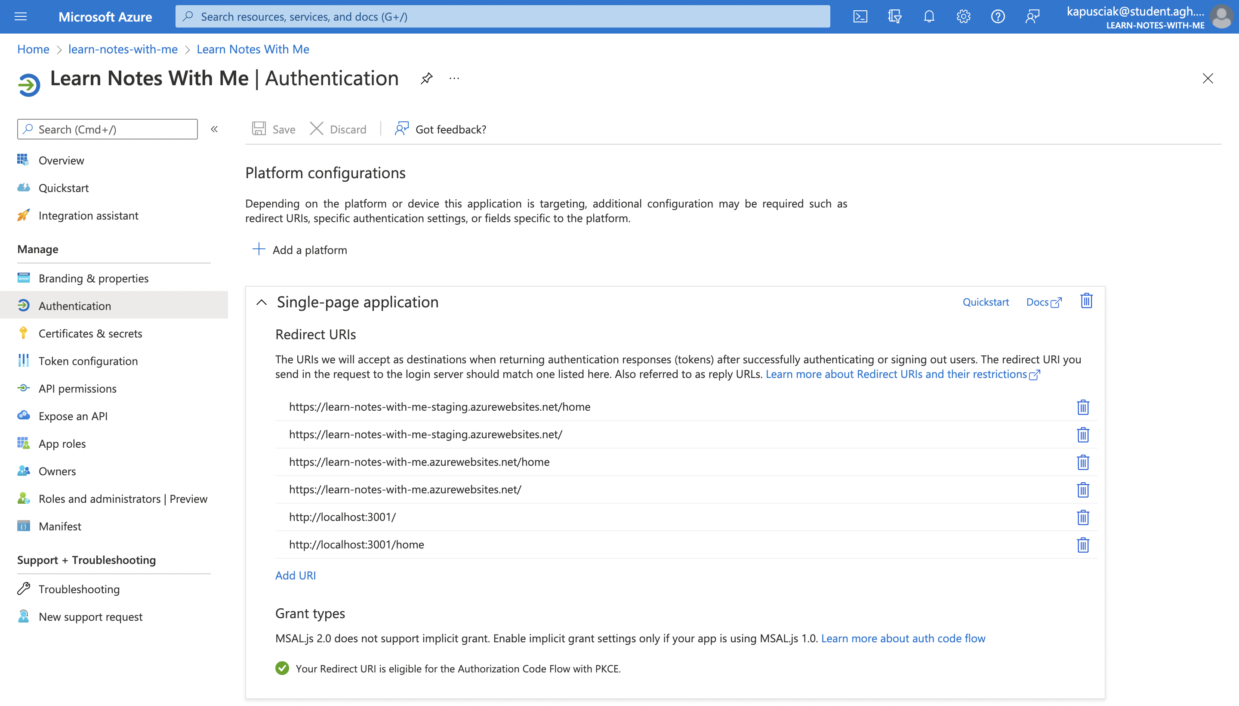Image resolution: width=1239 pixels, height=706 pixels.
Task: Open the portal hamburger menu
Action: tap(21, 16)
